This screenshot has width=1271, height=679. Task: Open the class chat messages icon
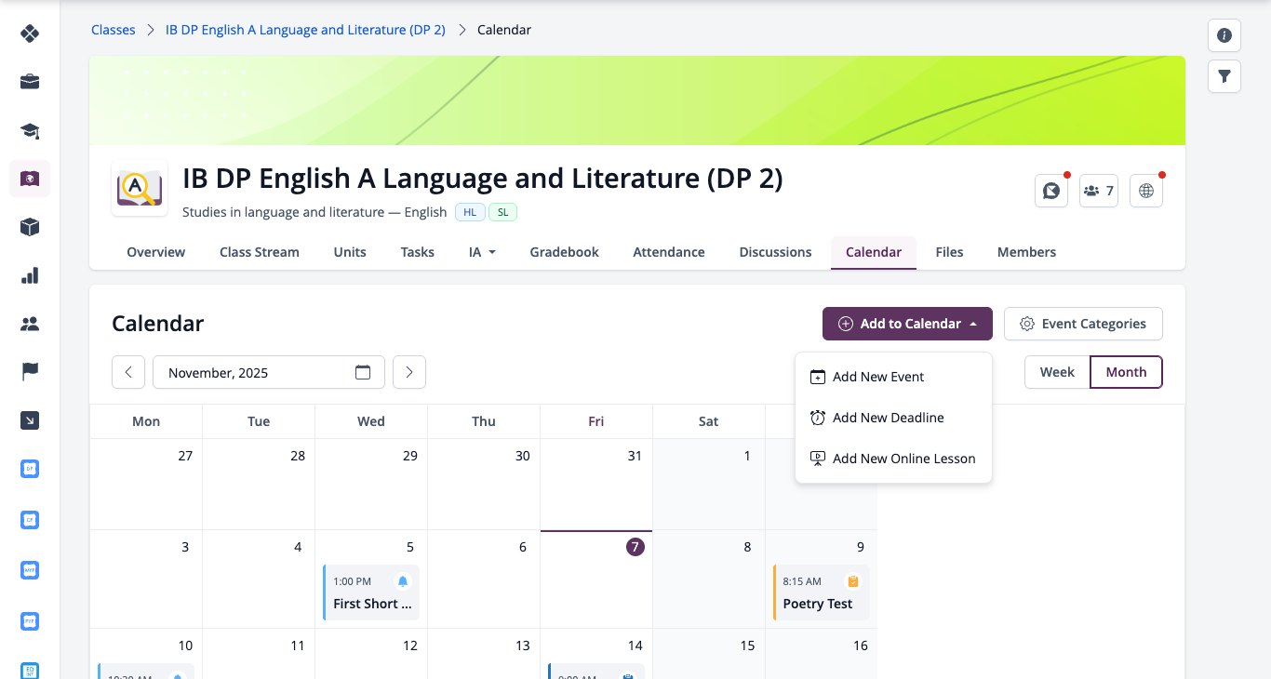click(x=1051, y=191)
